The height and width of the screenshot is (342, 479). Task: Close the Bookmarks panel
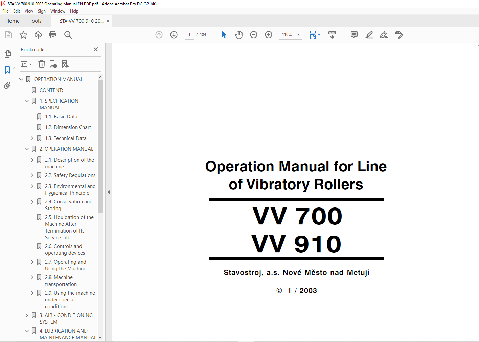96,49
